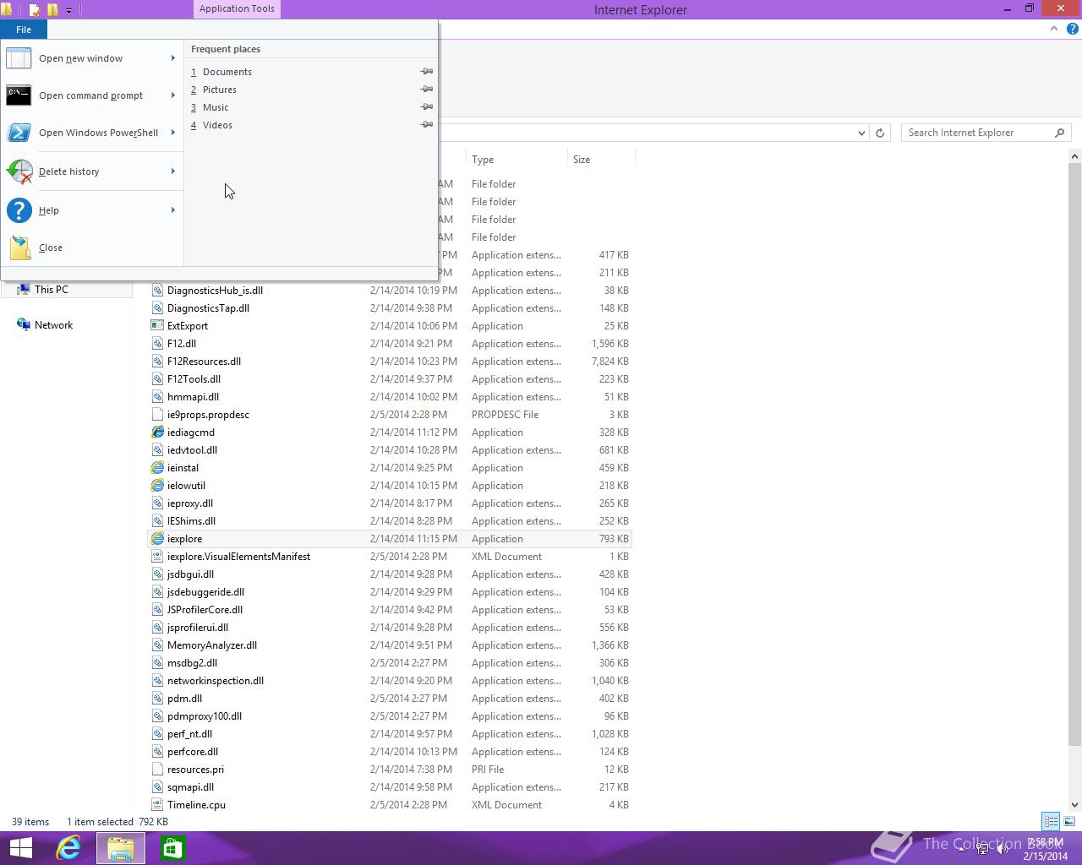Open Customize Quick Access Toolbar dropdown
1082x865 pixels.
[69, 10]
